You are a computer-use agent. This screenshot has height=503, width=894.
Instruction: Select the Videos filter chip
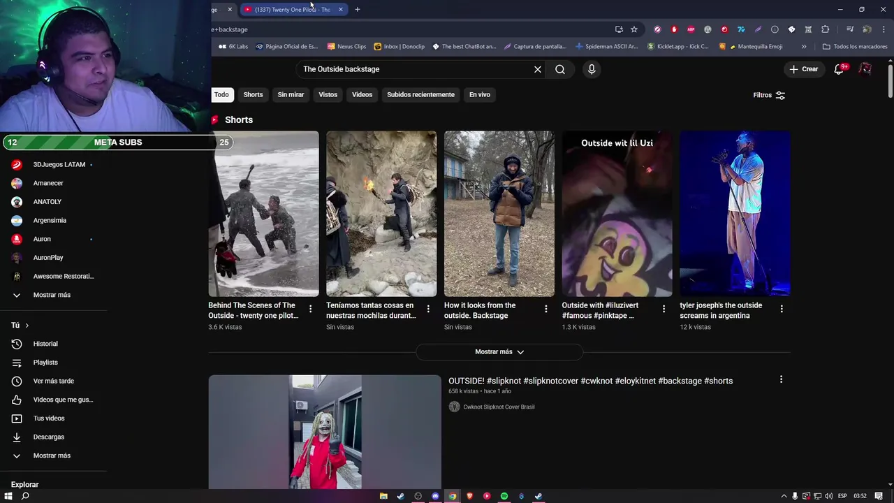point(362,94)
